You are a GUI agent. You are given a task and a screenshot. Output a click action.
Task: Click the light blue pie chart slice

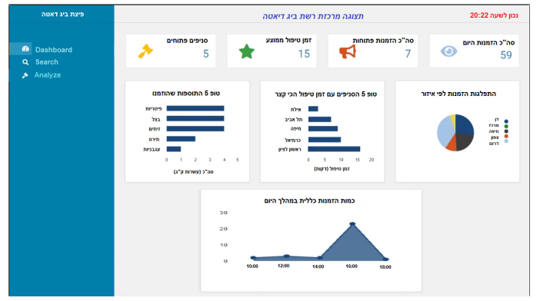[x=445, y=131]
